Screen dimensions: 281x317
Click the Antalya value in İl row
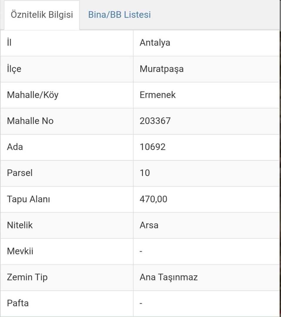click(155, 43)
